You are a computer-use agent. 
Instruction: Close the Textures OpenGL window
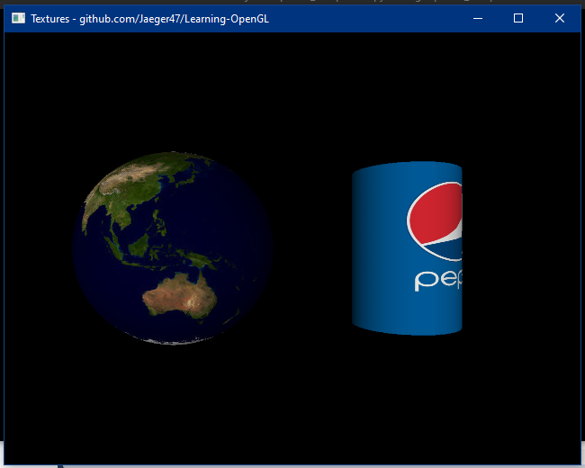pyautogui.click(x=559, y=18)
